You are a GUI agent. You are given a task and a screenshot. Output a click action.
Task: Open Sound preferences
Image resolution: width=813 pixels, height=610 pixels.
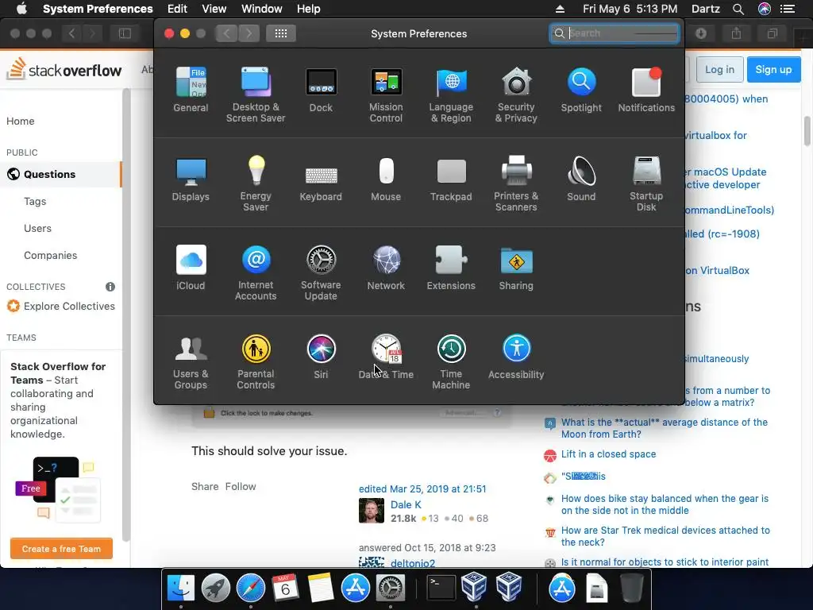(x=581, y=179)
